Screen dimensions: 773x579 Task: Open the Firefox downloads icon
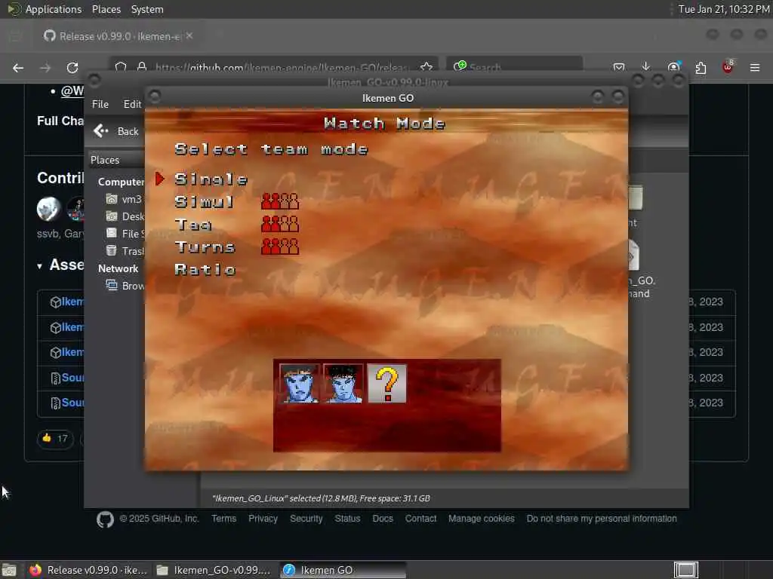click(646, 67)
